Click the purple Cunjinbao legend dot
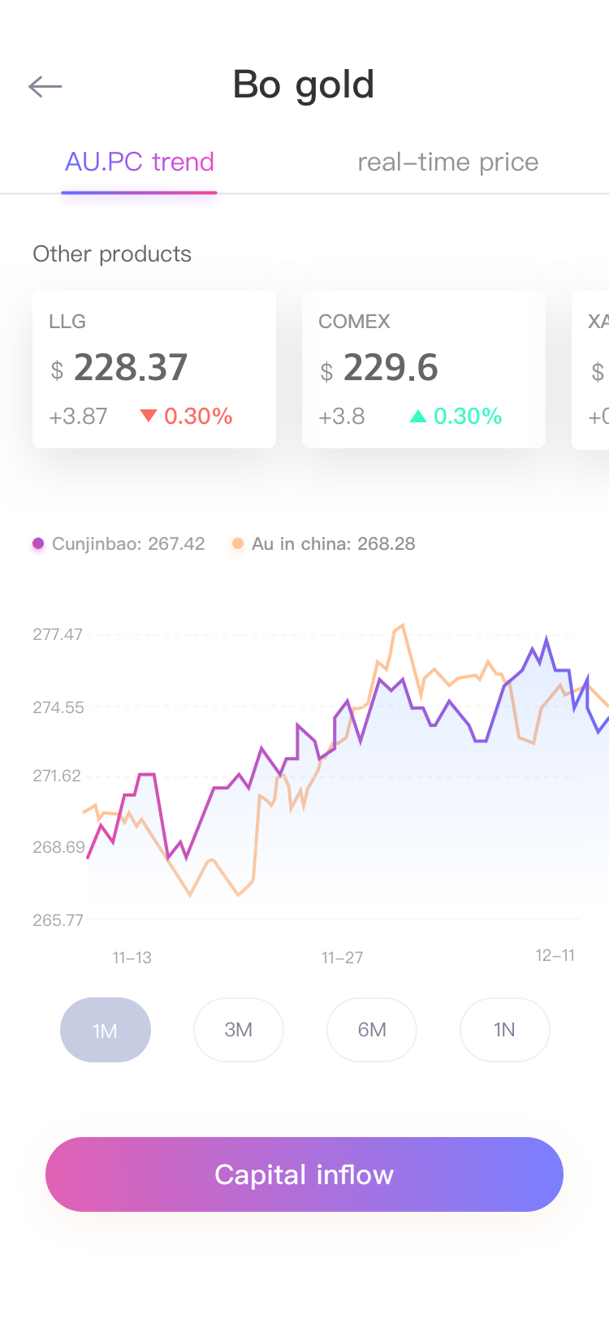Image resolution: width=609 pixels, height=1319 pixels. click(x=38, y=543)
